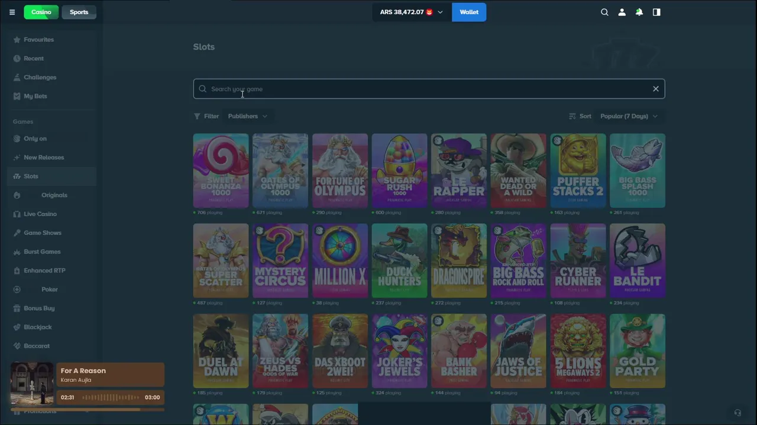Open the Popular (7 Days) sort dropdown
The image size is (757, 425).
coord(629,116)
